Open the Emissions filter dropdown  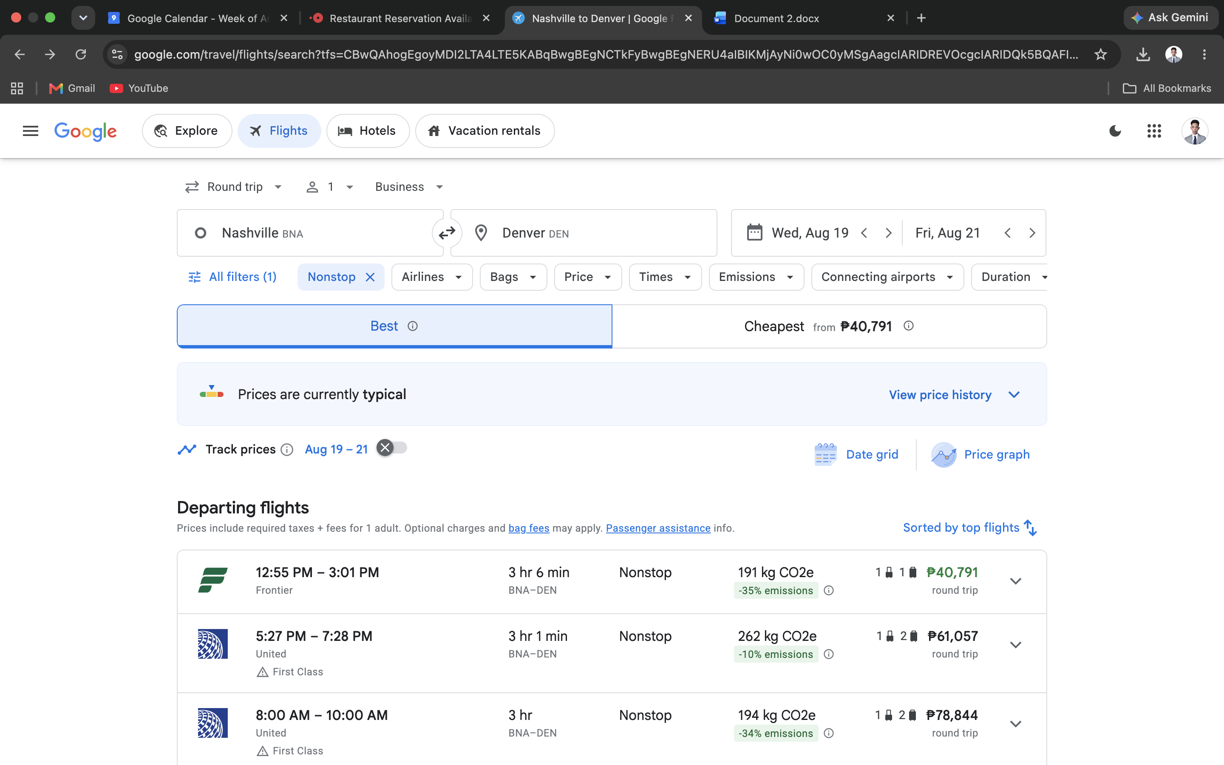[756, 277]
